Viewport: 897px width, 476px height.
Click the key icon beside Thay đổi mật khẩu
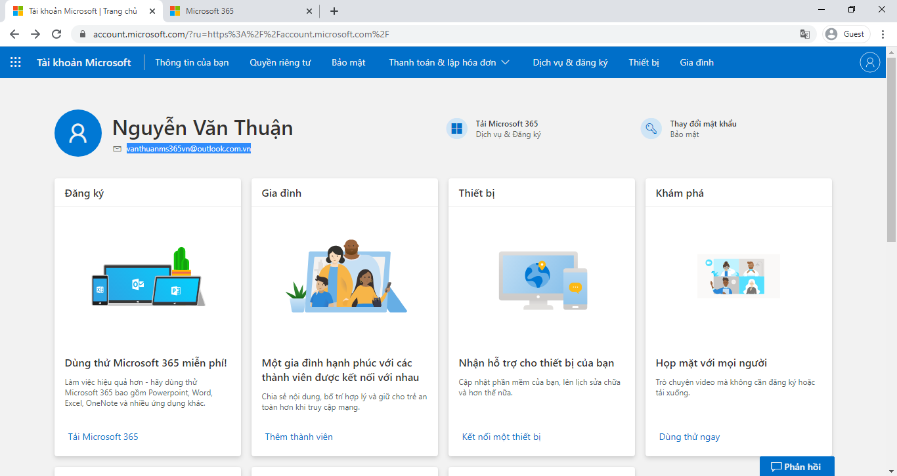[x=651, y=129]
